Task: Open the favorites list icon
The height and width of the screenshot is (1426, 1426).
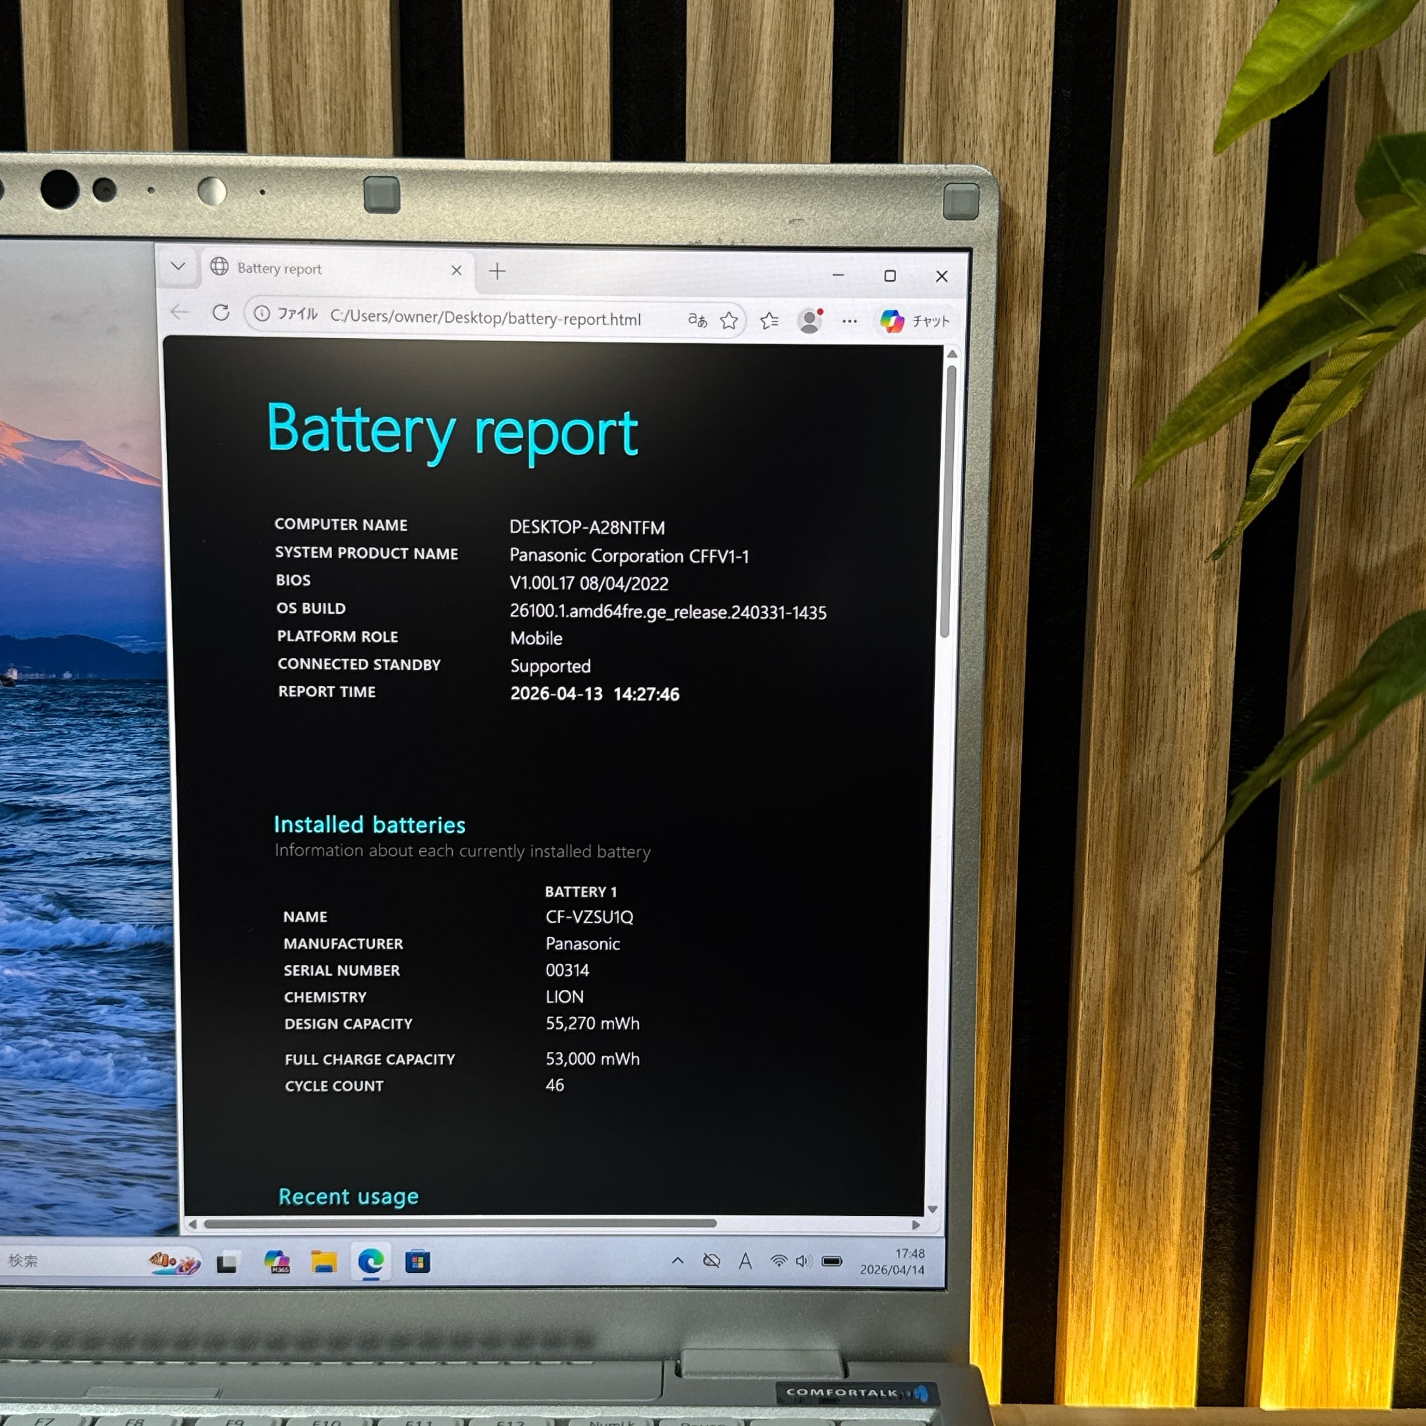Action: 769,320
